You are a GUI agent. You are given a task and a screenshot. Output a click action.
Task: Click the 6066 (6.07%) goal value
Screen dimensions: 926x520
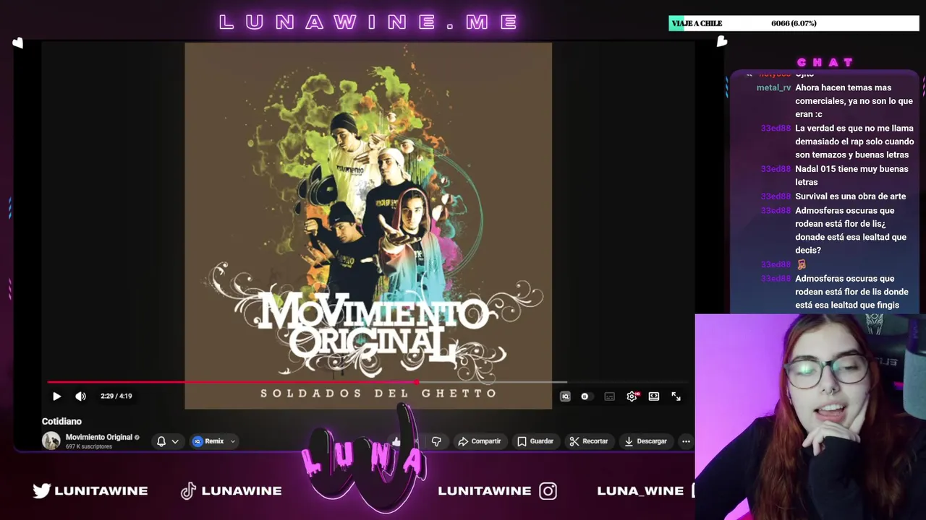pos(794,23)
